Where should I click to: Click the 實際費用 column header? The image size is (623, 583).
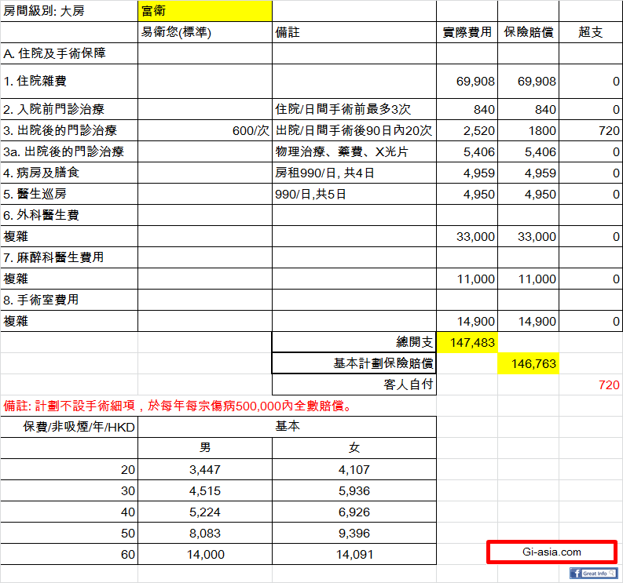point(467,32)
